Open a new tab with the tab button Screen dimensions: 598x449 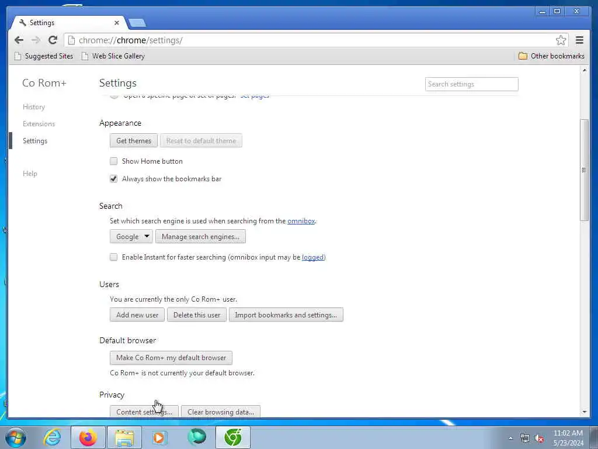coord(137,23)
